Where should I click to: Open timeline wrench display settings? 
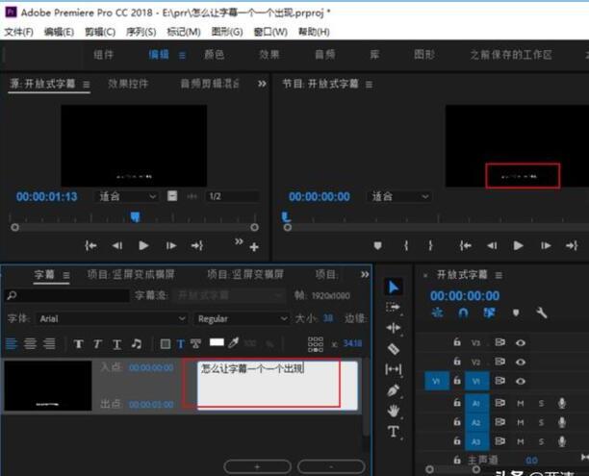coord(541,313)
